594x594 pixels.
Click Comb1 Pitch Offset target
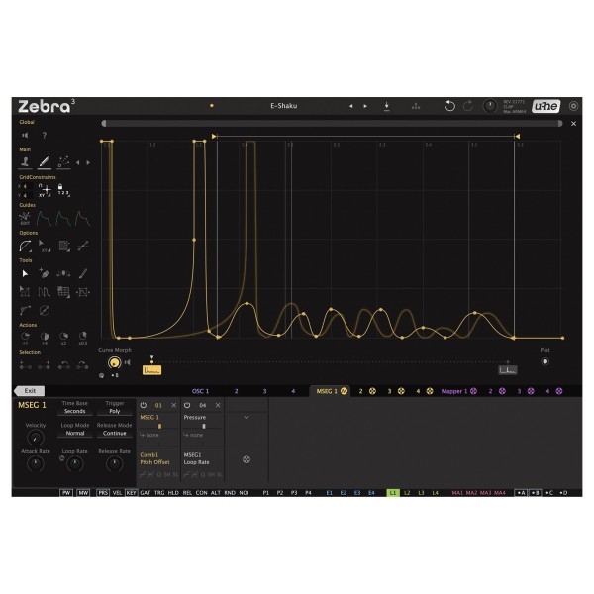tap(155, 458)
